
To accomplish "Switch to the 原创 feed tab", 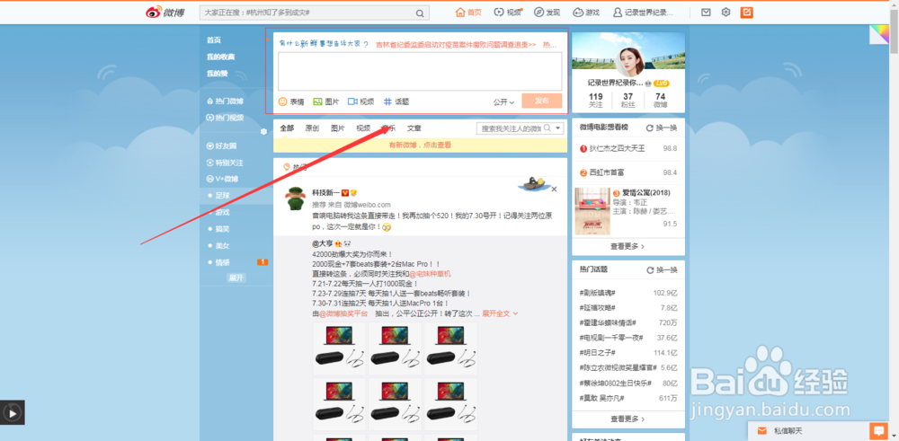I will tap(312, 128).
